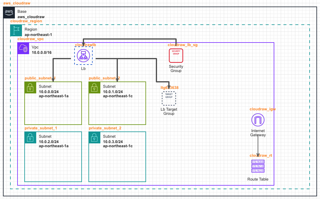Viewport: 320px width, 199px height.
Task: Select the 10.0.0.0/16 VPC CIDR text
Action: tap(42, 52)
